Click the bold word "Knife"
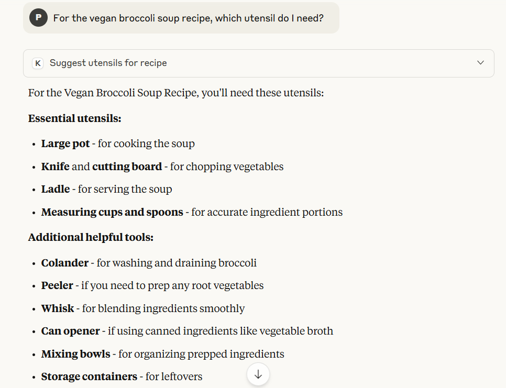 click(55, 167)
